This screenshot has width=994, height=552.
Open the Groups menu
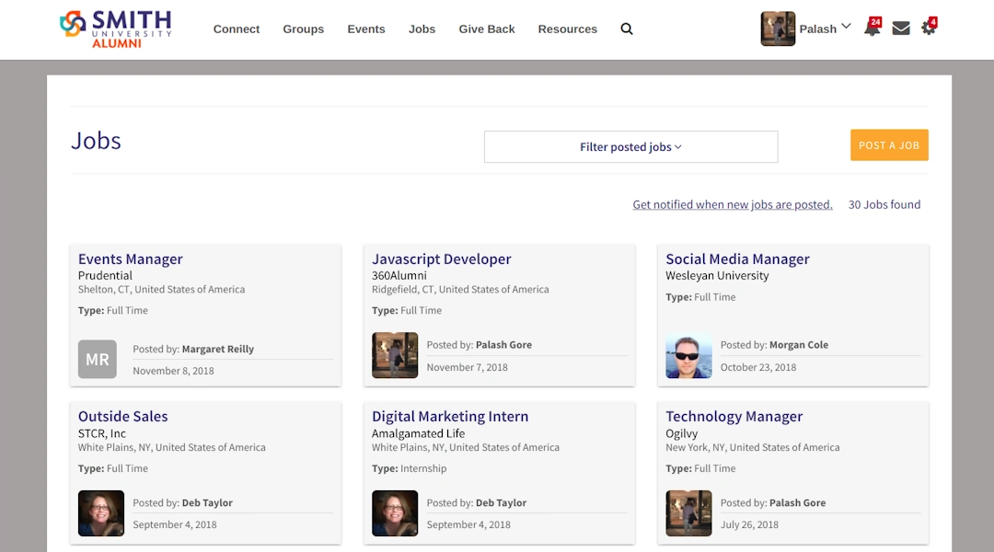[303, 29]
